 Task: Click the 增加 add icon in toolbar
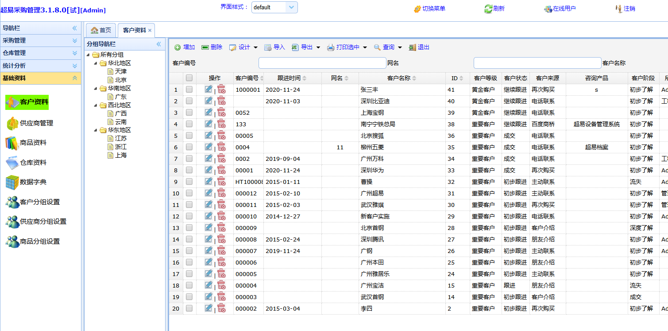178,47
